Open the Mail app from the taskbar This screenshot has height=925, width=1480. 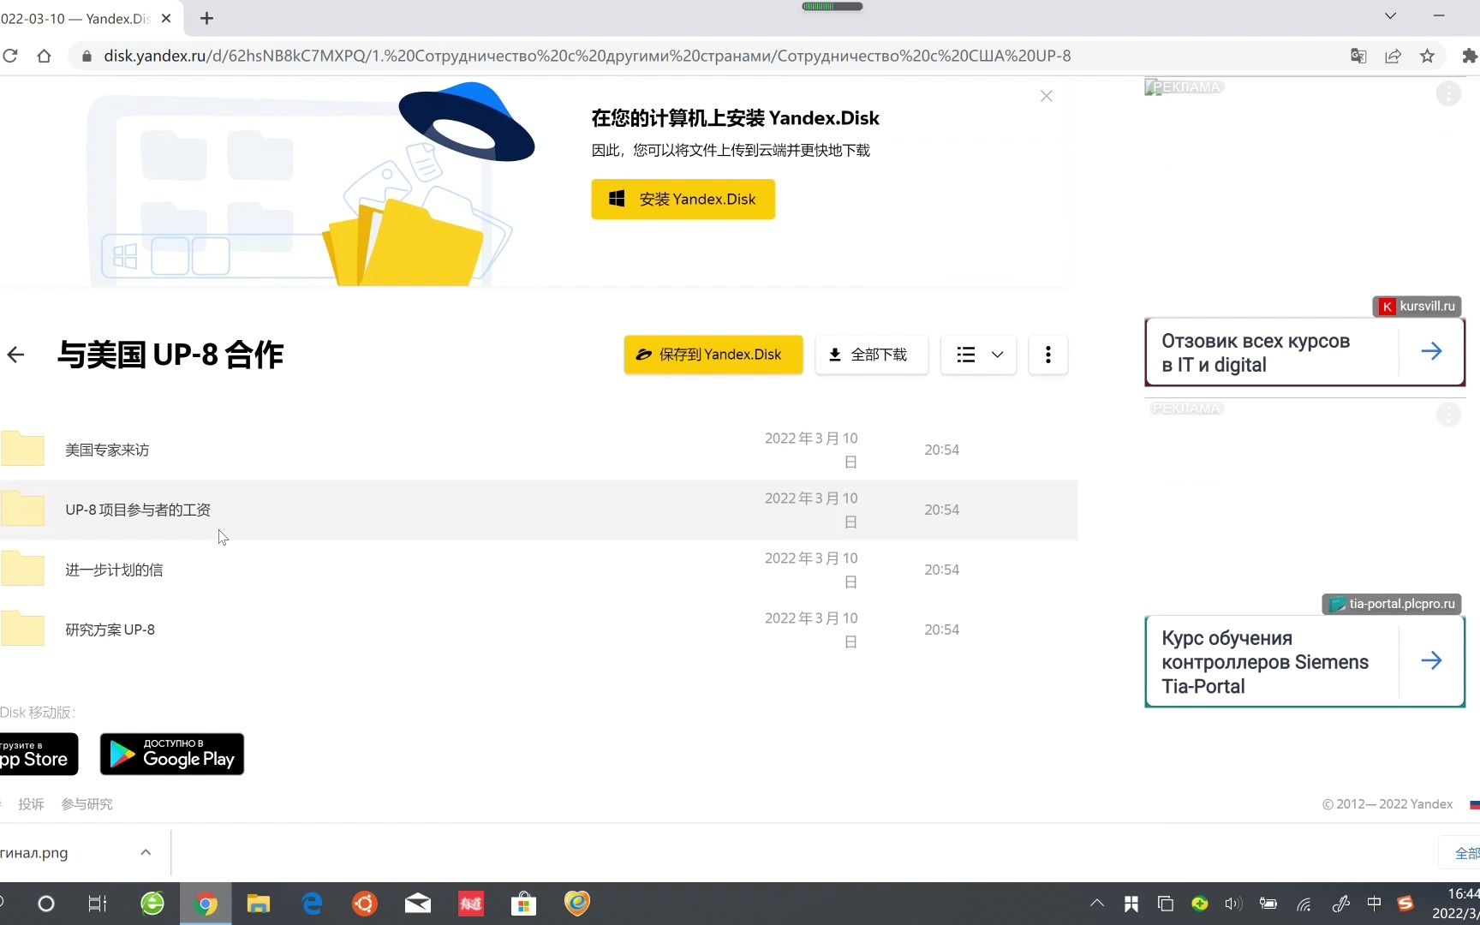click(418, 904)
